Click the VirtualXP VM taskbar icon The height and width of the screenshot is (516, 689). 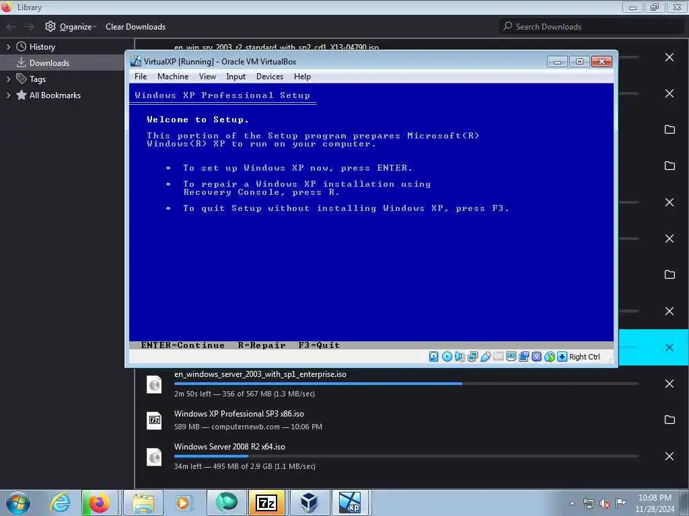pos(350,503)
